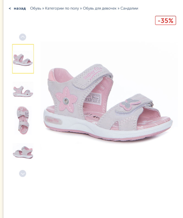Viewport: 183px width, 218px height.
Task: Show more thumbnails with the down chevron
Action: click(x=23, y=173)
